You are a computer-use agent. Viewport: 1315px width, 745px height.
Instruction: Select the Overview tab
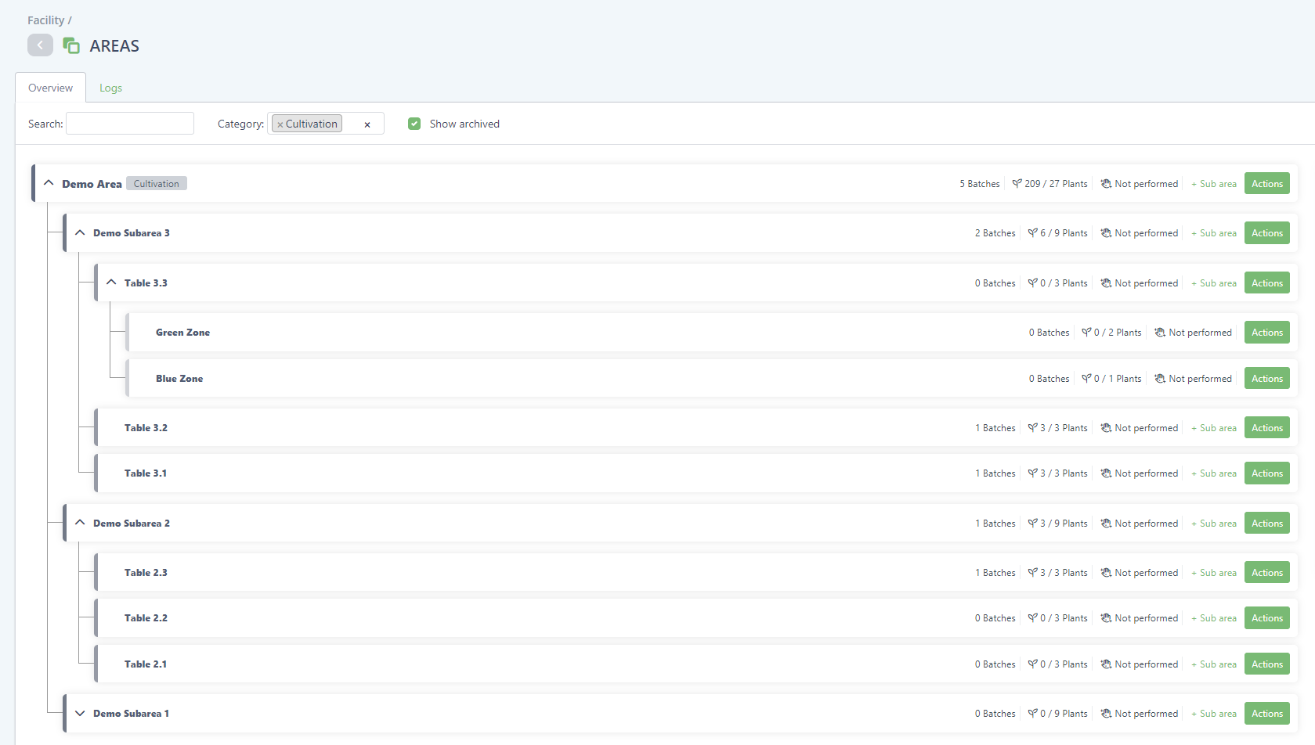click(50, 88)
